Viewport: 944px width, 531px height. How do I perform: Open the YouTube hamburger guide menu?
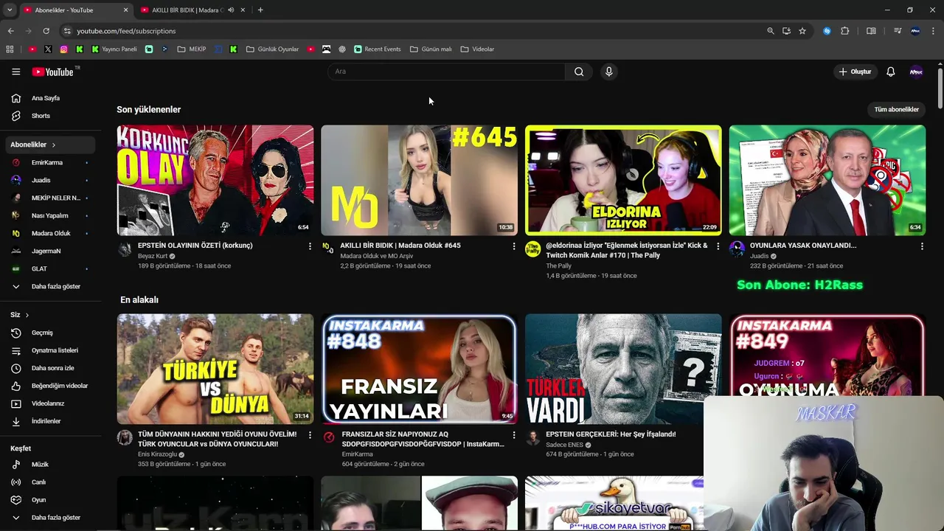(x=15, y=72)
